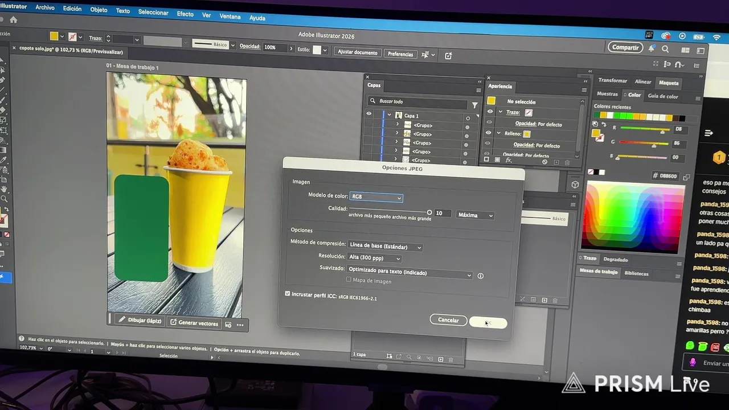Enable the Mapa de imagen checkbox
Viewport: 729px width, 410px height.
point(349,280)
